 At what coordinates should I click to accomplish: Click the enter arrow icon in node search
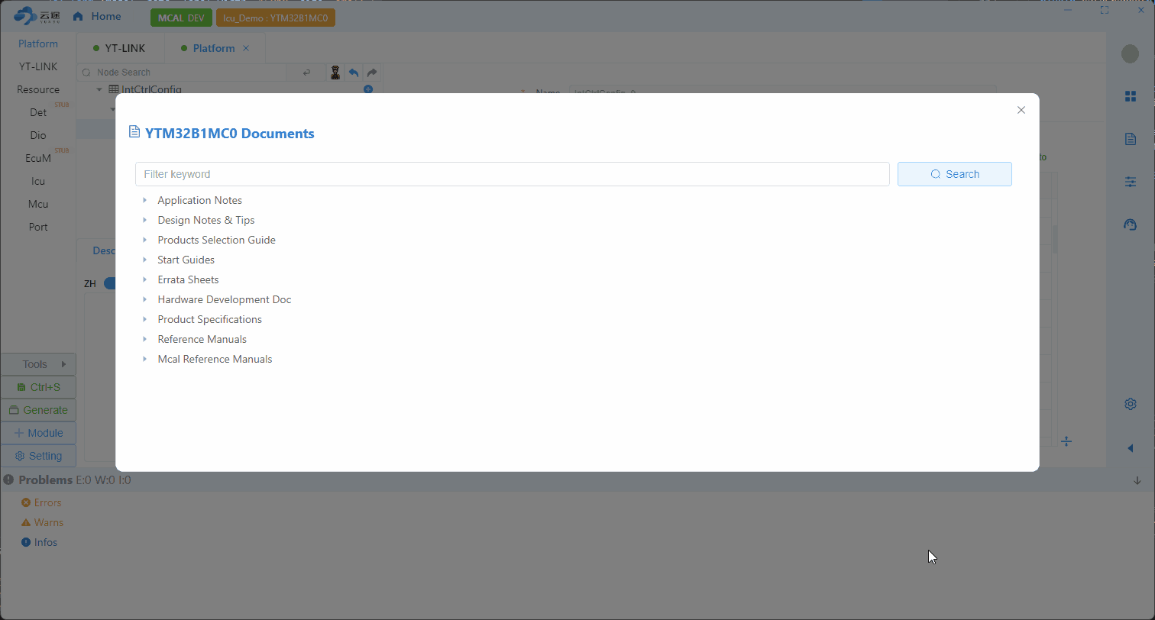(307, 73)
